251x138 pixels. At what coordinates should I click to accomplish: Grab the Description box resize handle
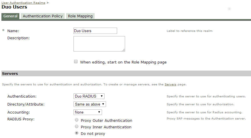pos(124,50)
